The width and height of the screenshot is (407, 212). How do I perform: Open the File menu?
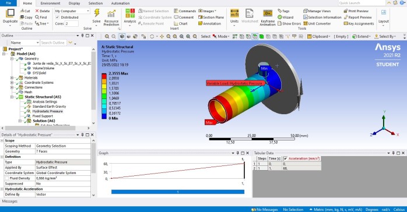(8, 3)
